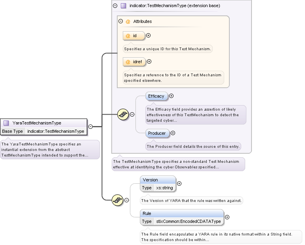Click the 'Type' label in the Version box
Screen dimensions: 305x245
(147, 188)
